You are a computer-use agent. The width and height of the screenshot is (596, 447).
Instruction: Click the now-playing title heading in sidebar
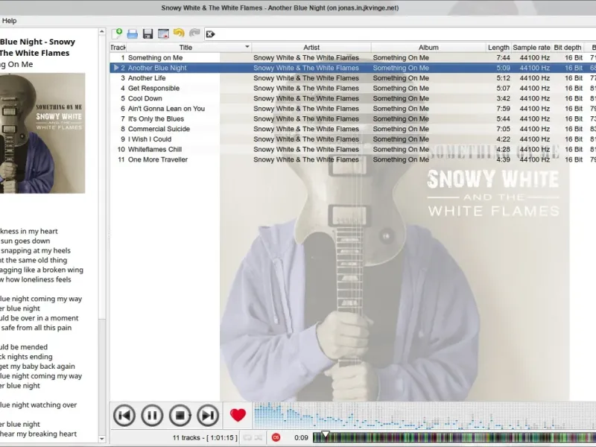click(37, 48)
